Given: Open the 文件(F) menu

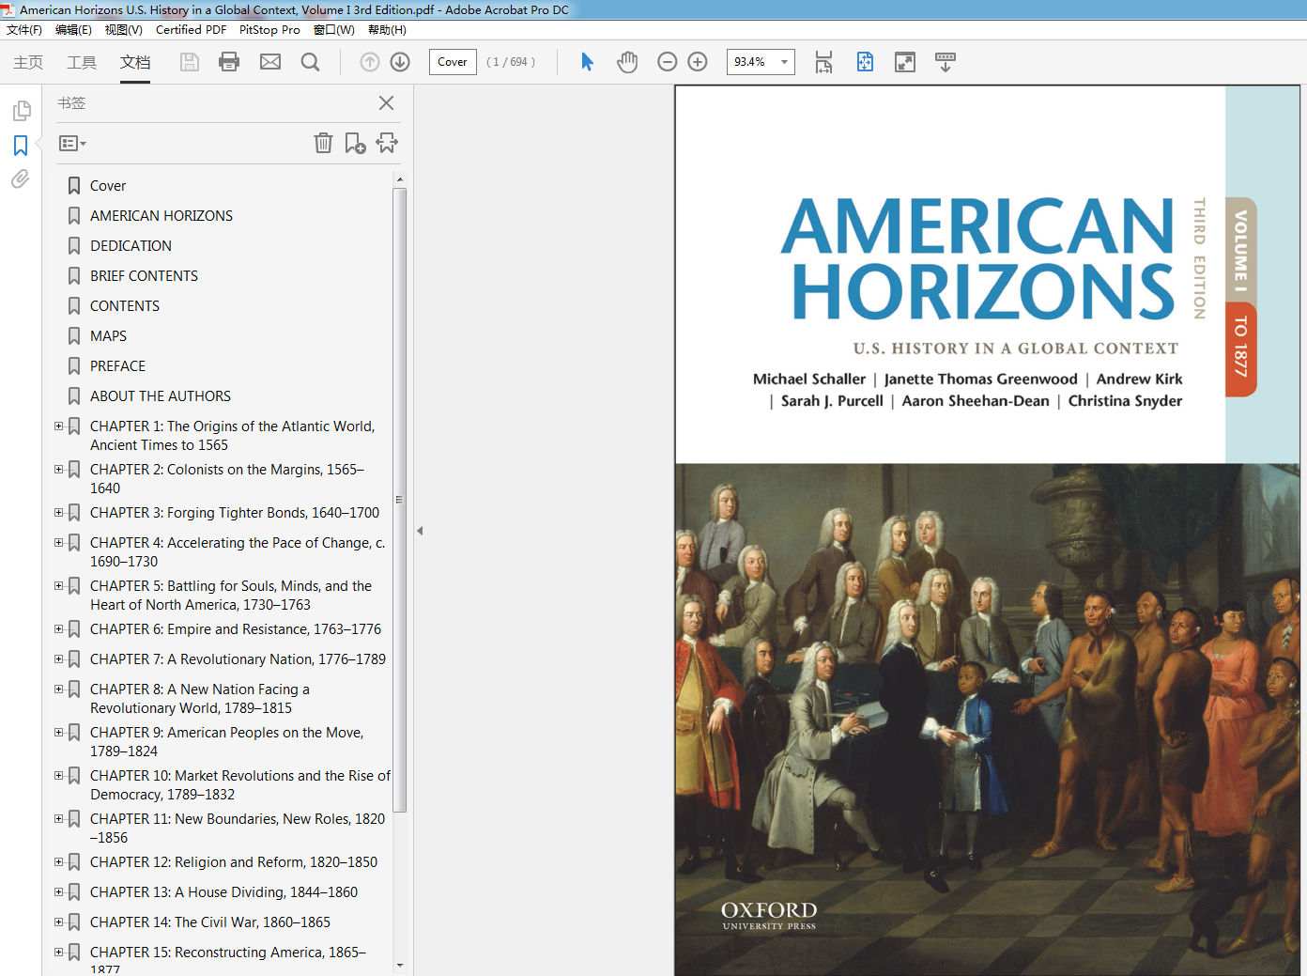Looking at the screenshot, I should (24, 30).
